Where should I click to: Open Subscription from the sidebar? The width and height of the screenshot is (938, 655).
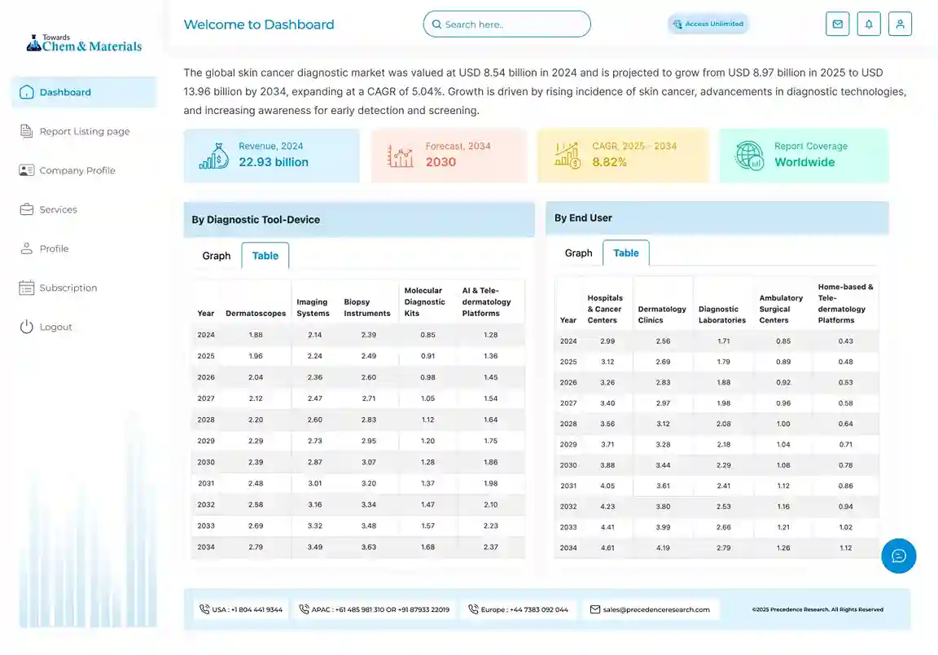click(x=68, y=288)
